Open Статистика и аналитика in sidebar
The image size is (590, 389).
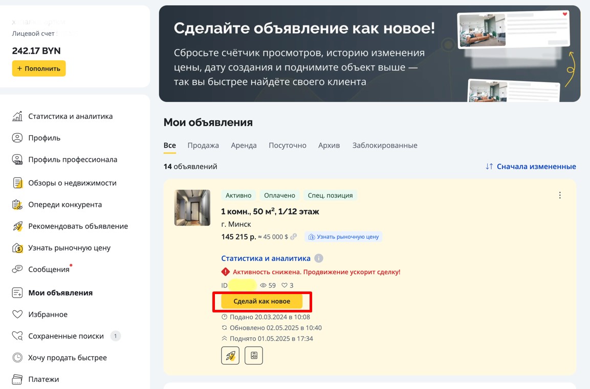pos(70,116)
